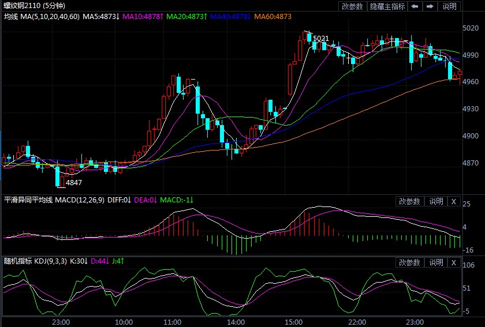Click the left arrow navigation button

(415, 6)
